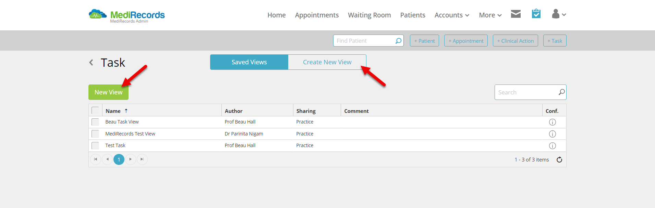Image resolution: width=655 pixels, height=208 pixels.
Task: Refresh the saved views list
Action: tap(559, 160)
